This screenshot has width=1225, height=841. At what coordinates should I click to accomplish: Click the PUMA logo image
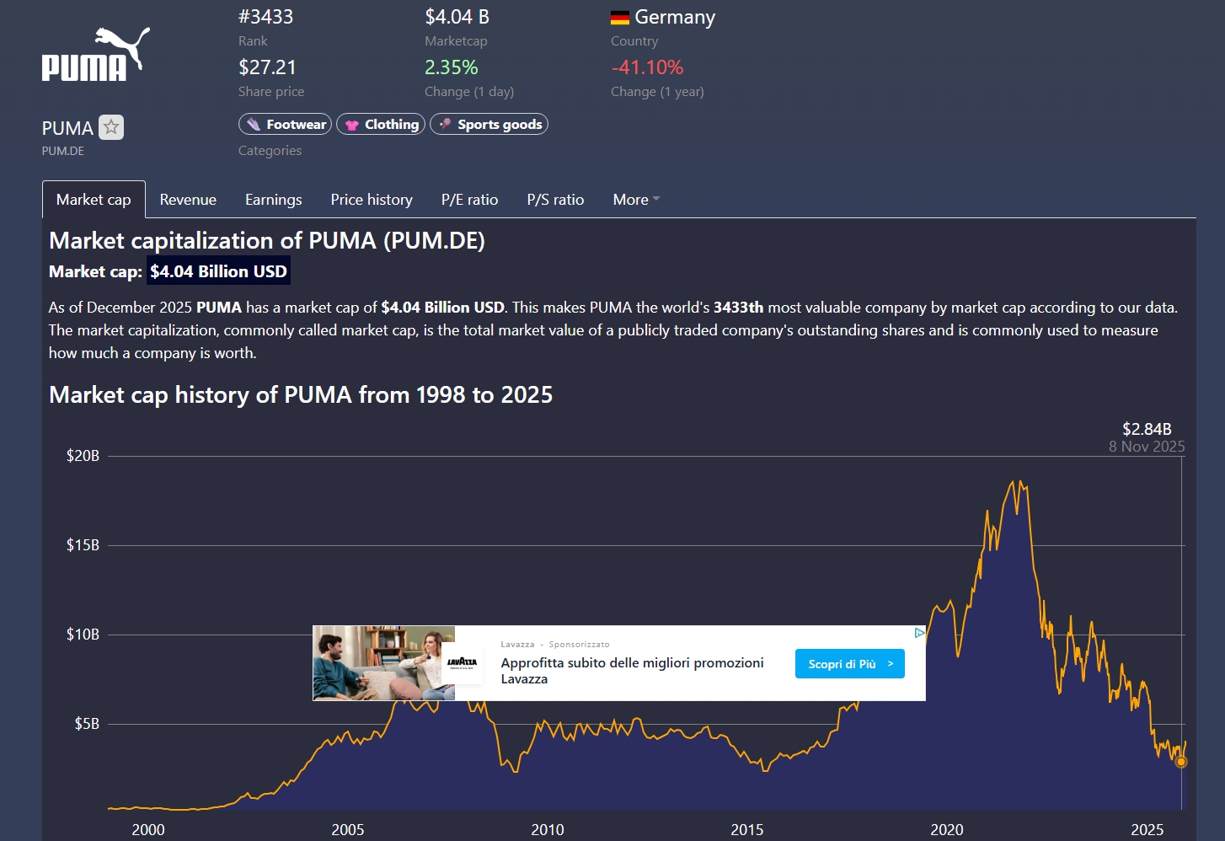coord(96,54)
